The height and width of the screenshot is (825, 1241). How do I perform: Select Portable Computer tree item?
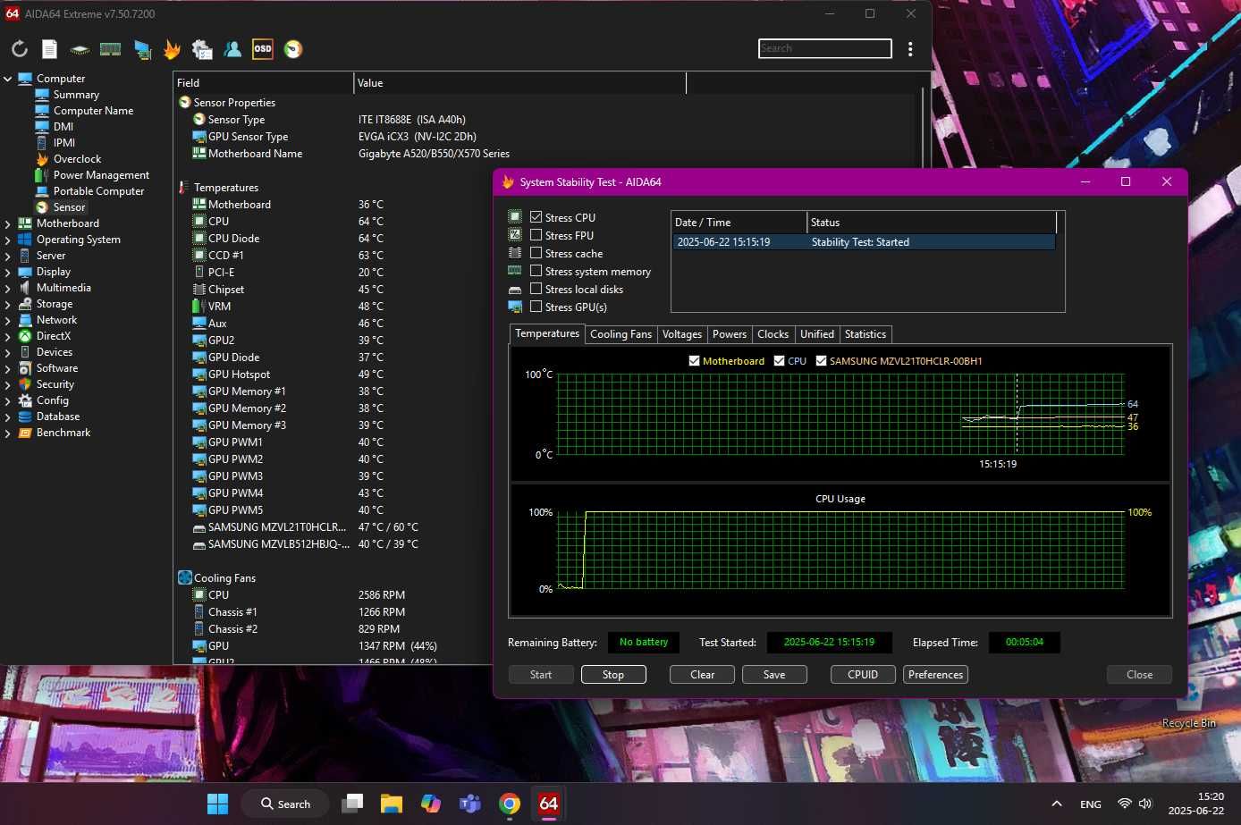98,191
